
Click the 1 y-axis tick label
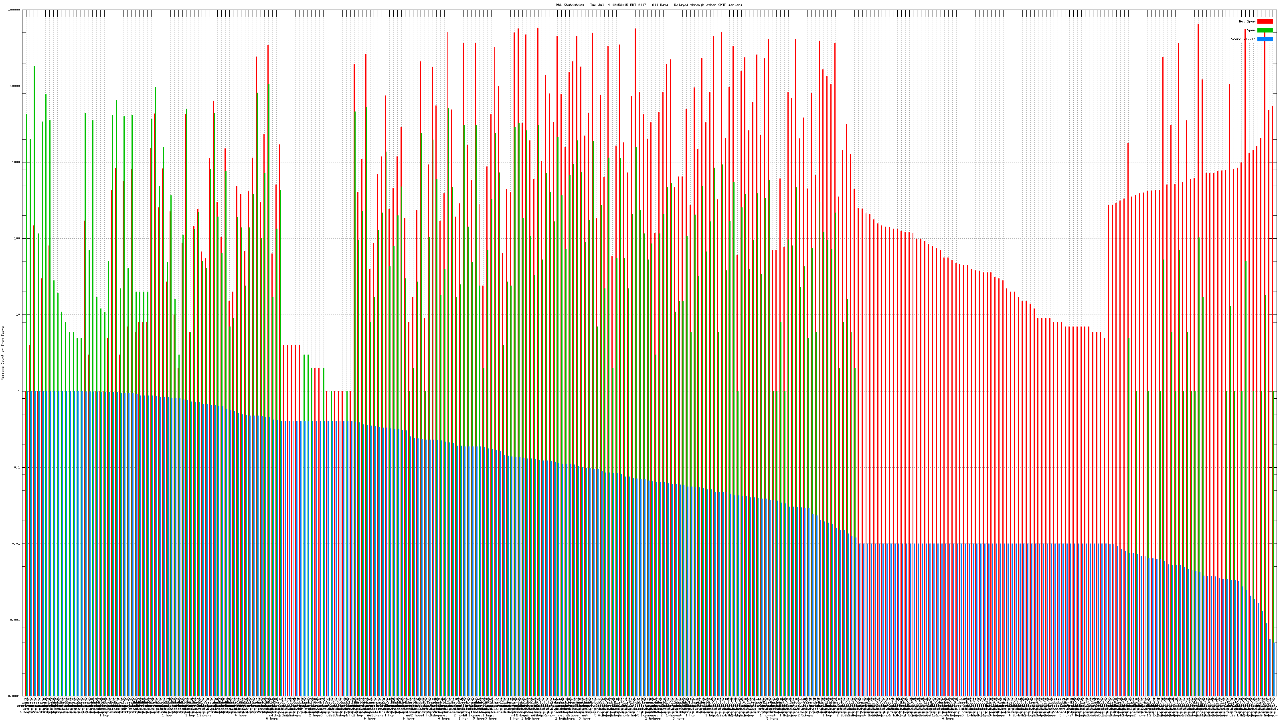(x=19, y=391)
